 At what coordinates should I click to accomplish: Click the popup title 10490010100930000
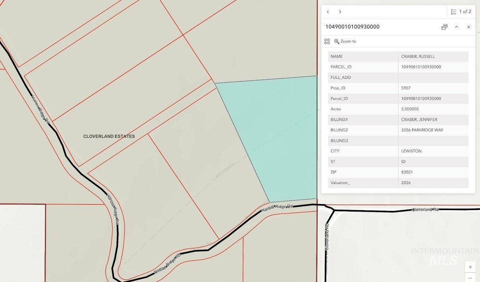click(x=352, y=27)
